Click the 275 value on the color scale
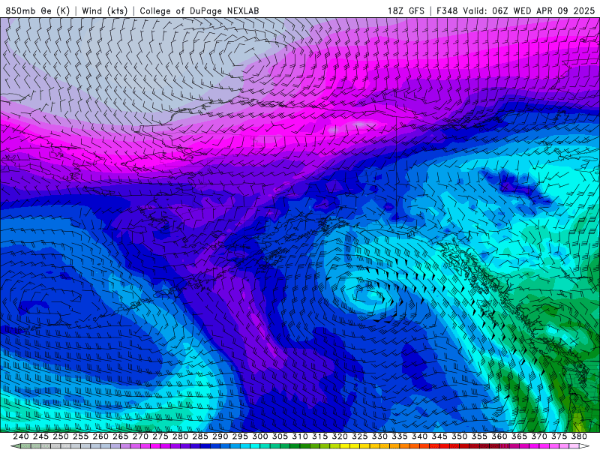The image size is (600, 450). (160, 436)
